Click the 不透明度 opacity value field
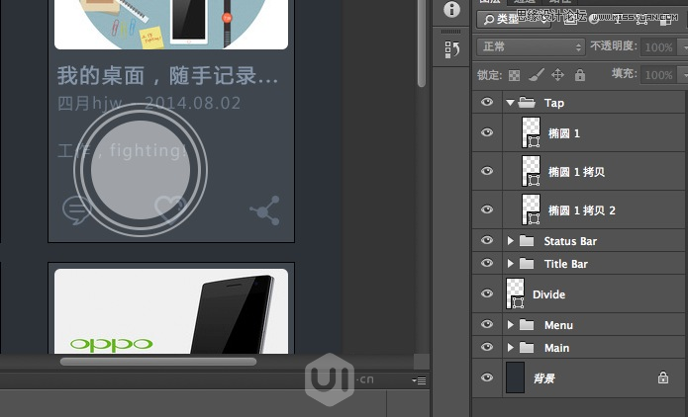This screenshot has height=417, width=688. point(656,46)
